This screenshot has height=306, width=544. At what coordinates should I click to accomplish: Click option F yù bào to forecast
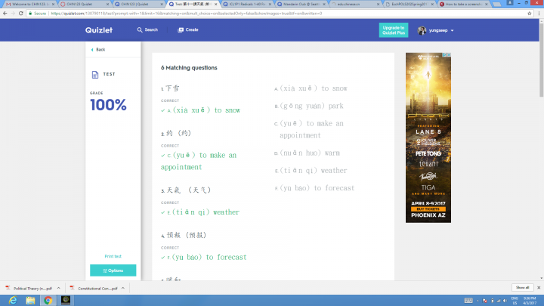314,188
